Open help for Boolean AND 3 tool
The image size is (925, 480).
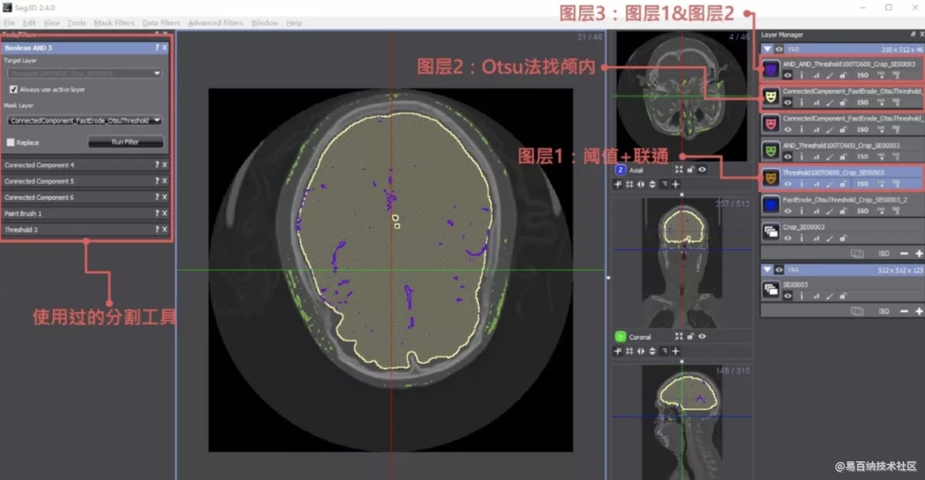157,48
